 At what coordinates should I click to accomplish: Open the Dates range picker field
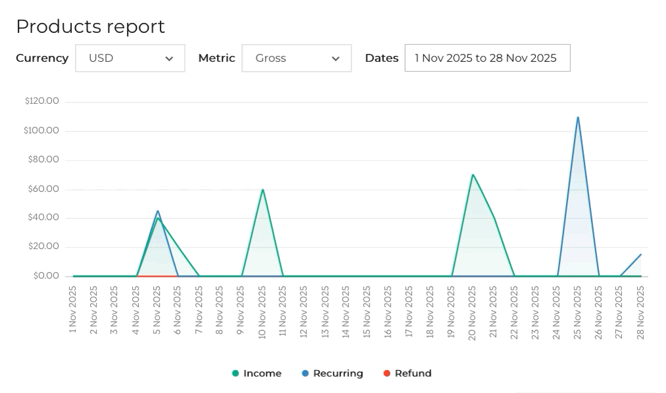[487, 58]
